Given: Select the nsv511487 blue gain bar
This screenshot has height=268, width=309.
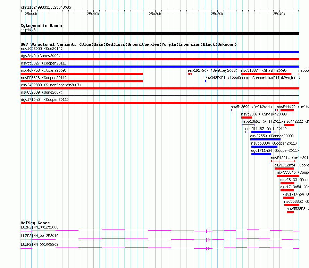Looking at the screenshot, I should pos(261,132).
